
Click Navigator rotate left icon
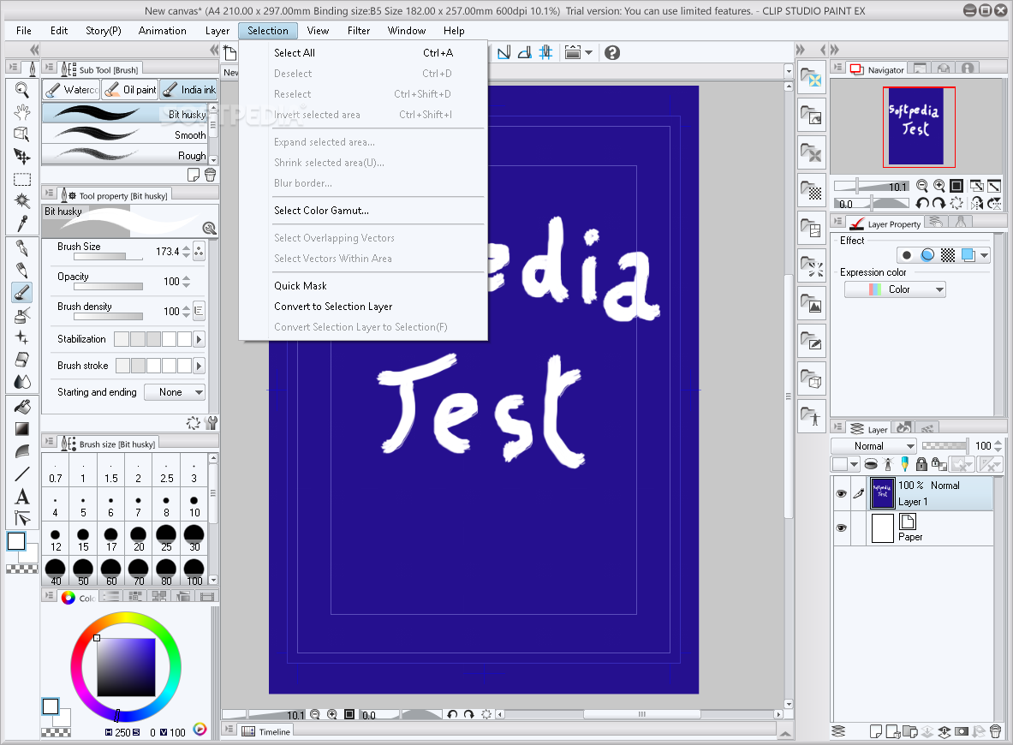(x=922, y=204)
